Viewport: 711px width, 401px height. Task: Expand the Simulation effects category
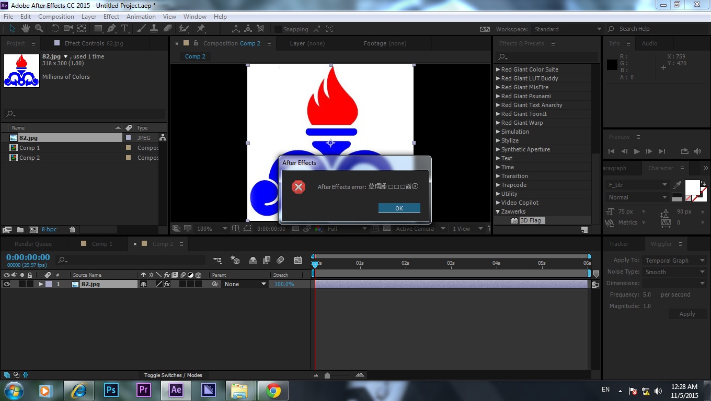pos(498,132)
